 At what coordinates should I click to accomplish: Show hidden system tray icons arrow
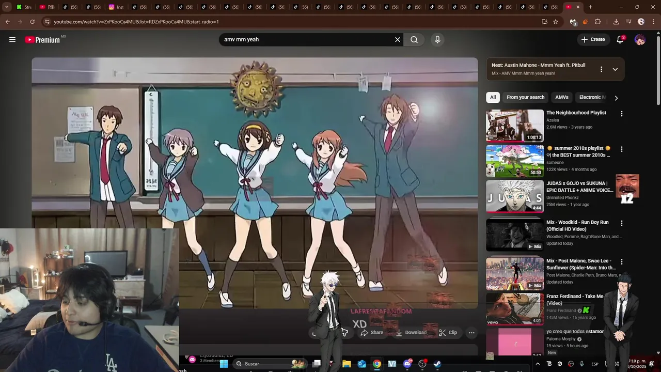point(538,364)
